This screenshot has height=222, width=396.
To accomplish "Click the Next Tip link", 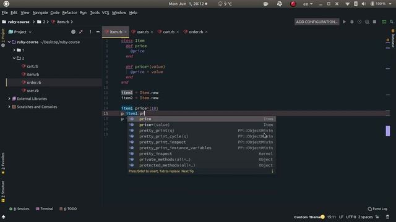I will [187, 171].
